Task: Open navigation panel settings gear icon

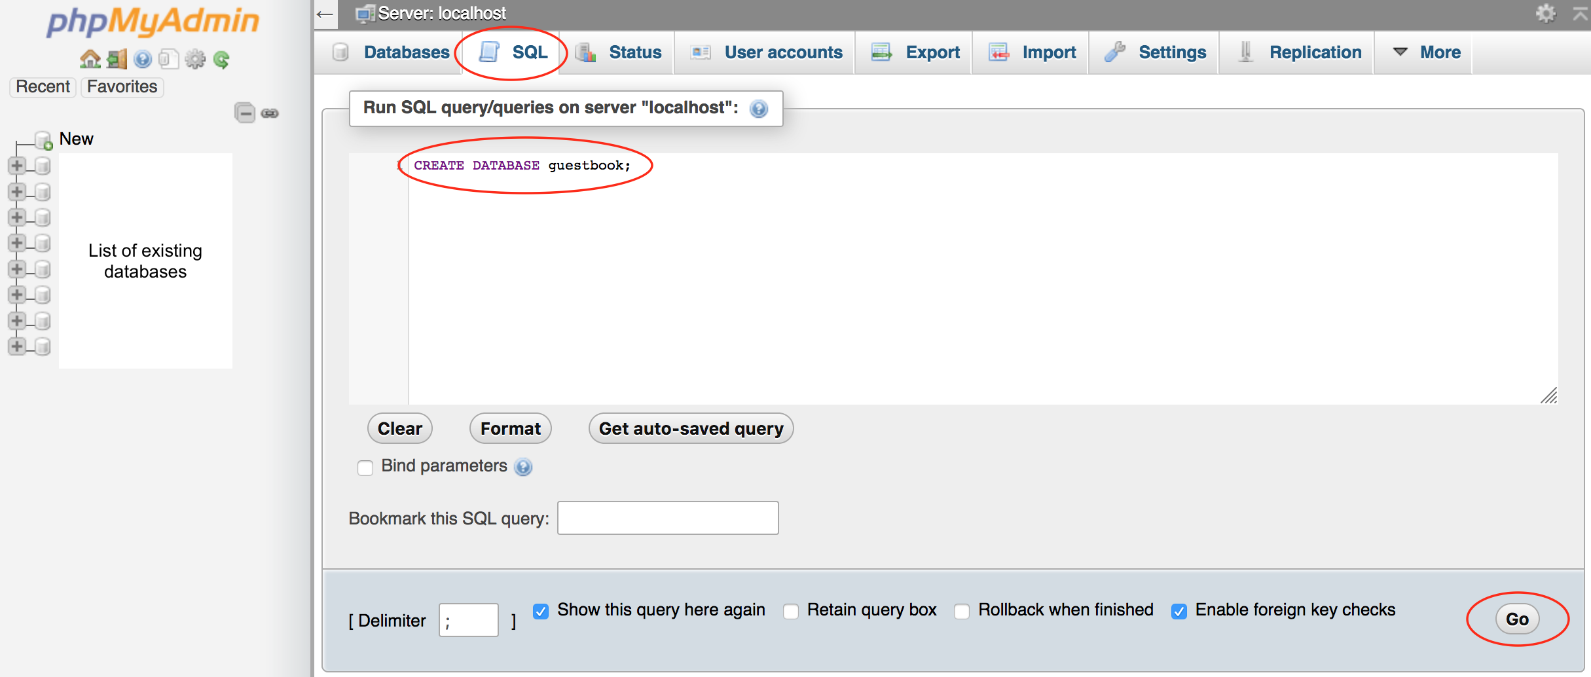Action: click(195, 59)
